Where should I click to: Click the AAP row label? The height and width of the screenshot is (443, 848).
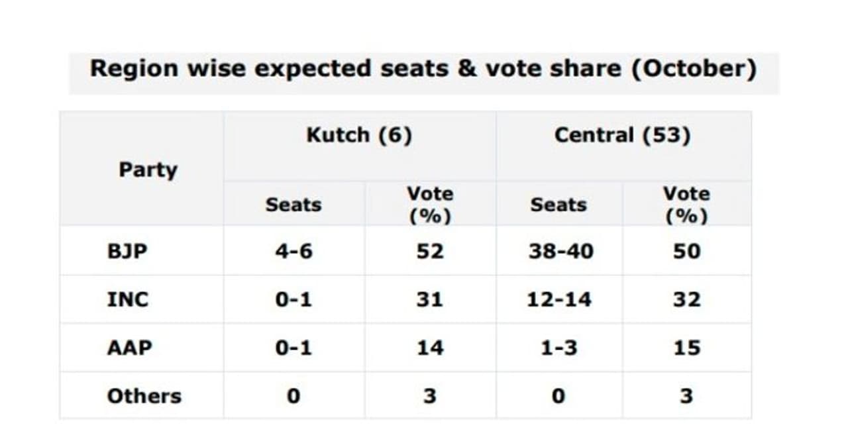click(x=129, y=348)
